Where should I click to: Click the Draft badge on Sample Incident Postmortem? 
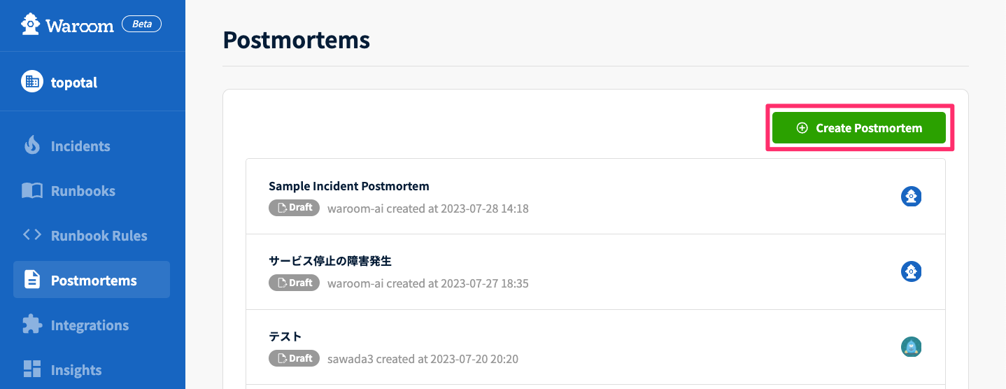(x=294, y=208)
